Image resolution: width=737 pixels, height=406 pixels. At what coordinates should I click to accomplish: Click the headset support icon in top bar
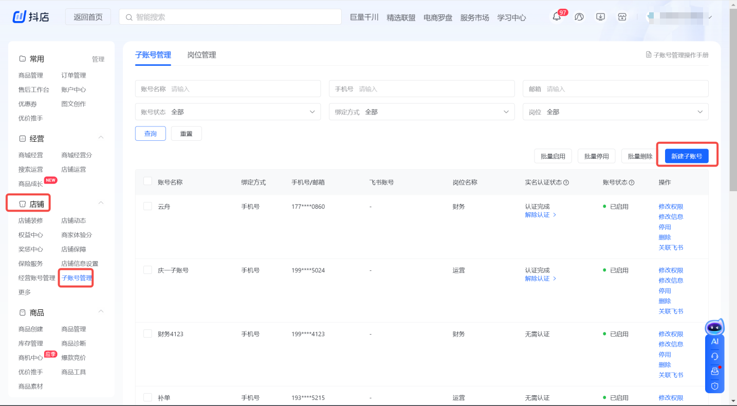pos(579,17)
